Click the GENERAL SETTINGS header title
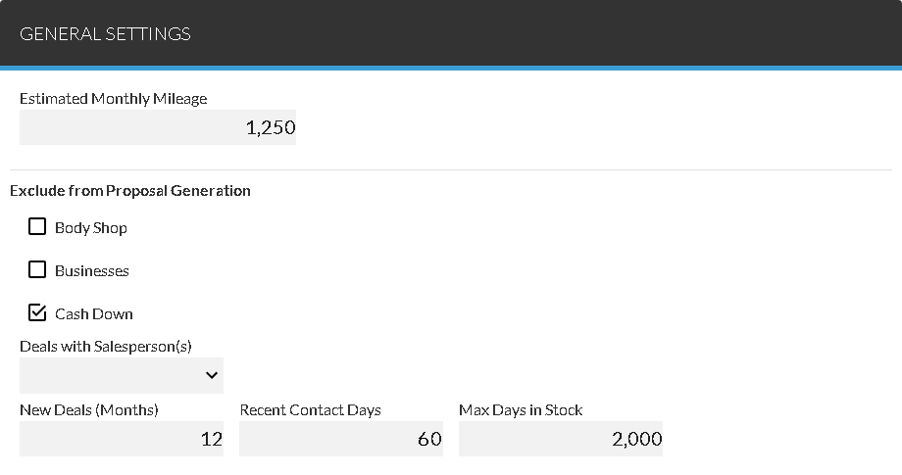Screen dimensions: 902x475 (x=105, y=34)
